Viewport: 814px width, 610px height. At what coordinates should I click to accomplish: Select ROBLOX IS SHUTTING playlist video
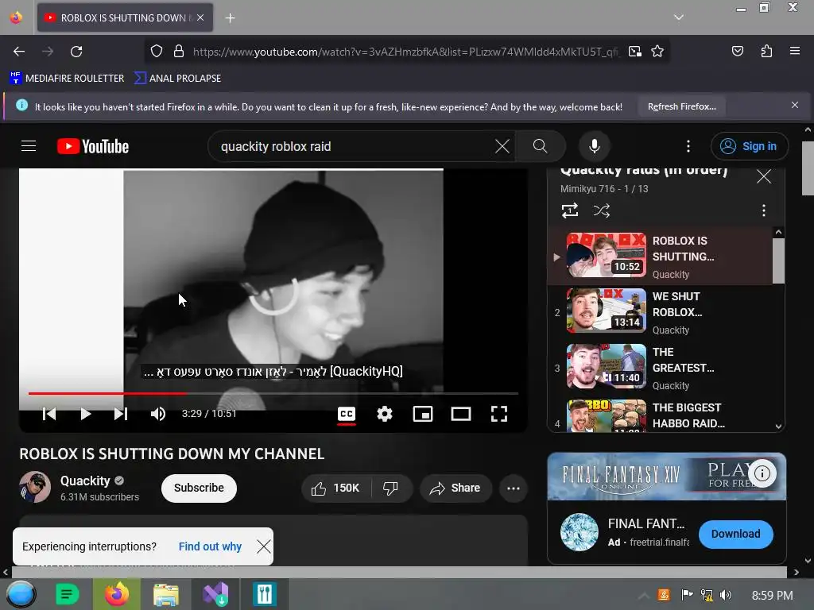point(661,257)
